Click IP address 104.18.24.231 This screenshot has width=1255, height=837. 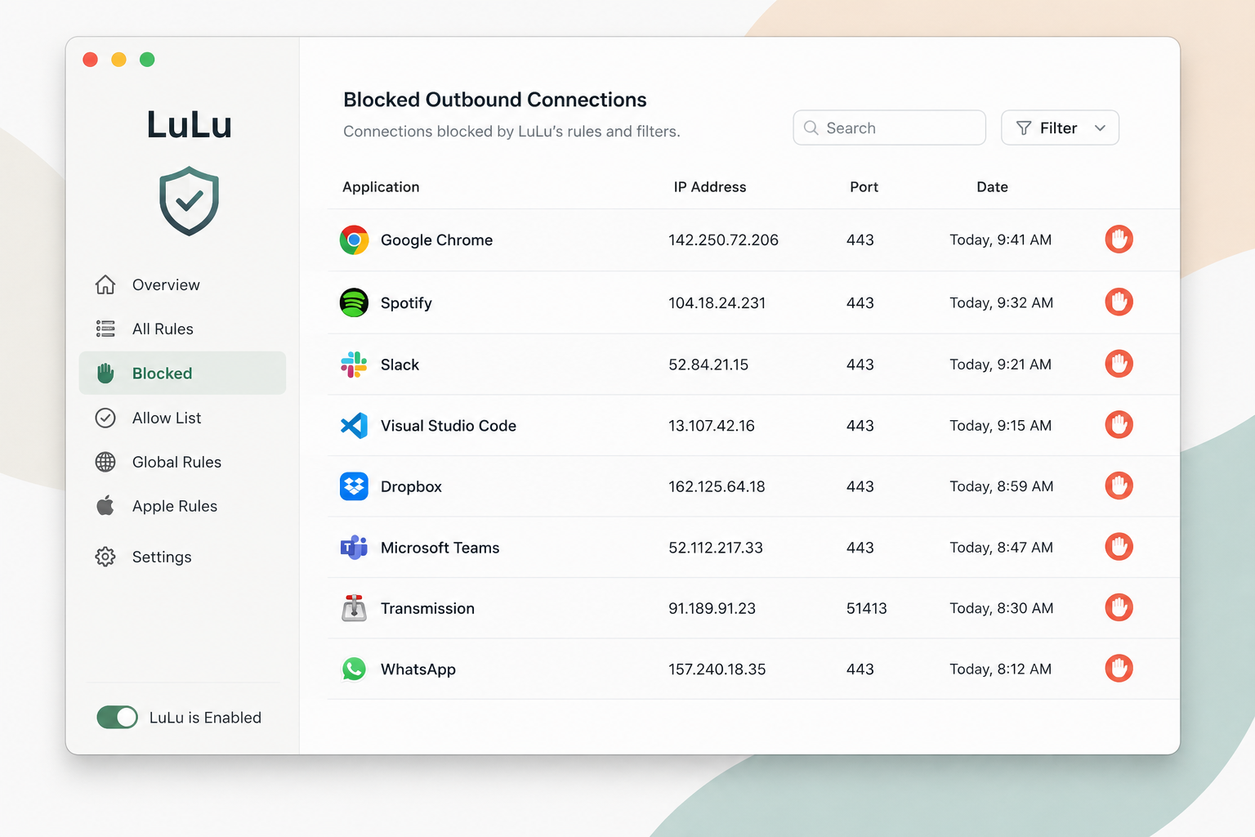point(717,303)
